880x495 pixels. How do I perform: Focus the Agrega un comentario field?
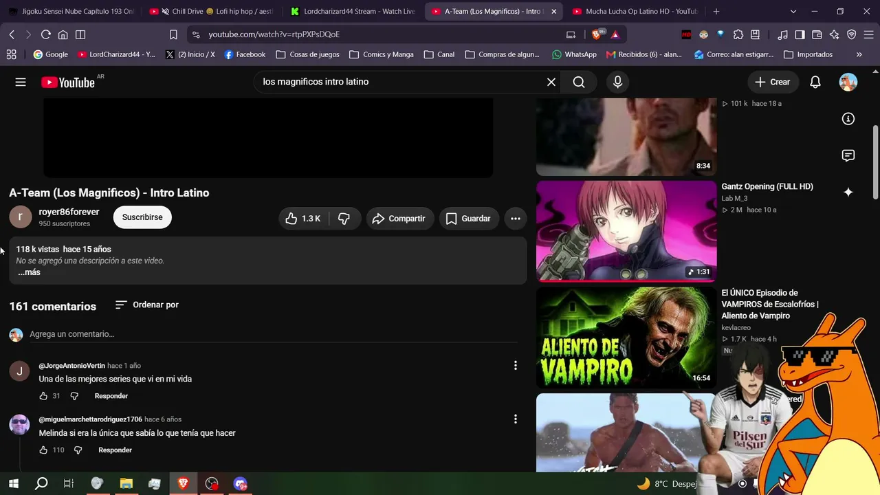274,334
